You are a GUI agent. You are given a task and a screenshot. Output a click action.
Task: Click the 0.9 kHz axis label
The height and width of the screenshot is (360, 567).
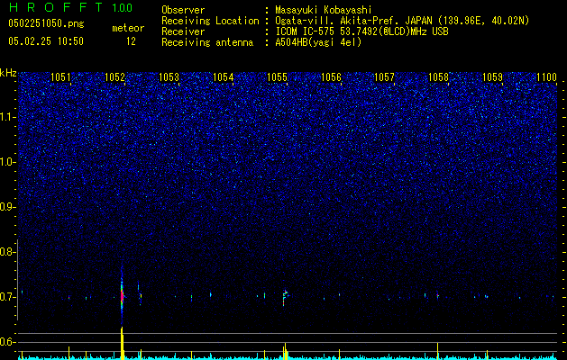click(6, 207)
